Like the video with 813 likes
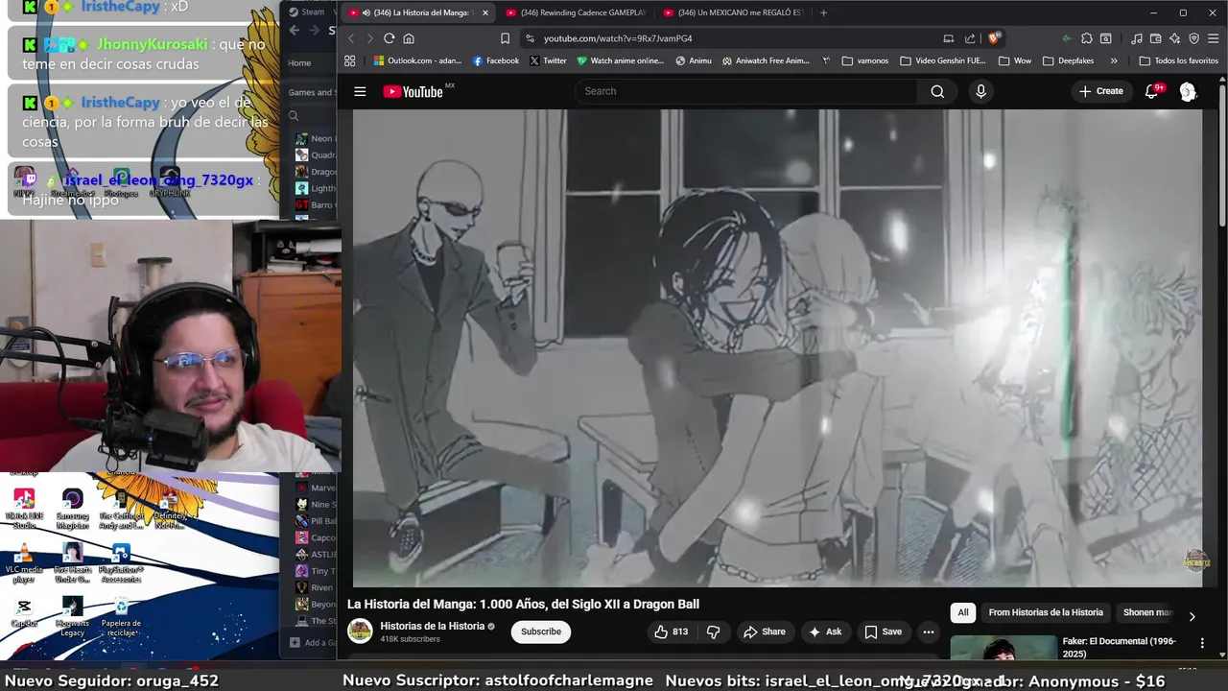 pyautogui.click(x=672, y=631)
